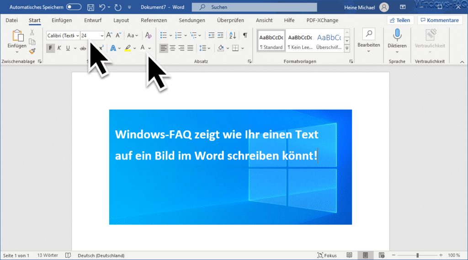
Task: Expand numbered list options arrow
Action: click(186, 36)
